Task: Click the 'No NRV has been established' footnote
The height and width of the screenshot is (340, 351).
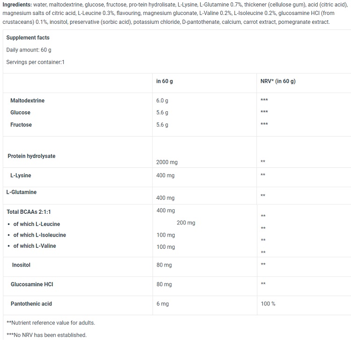Action: pos(46,335)
